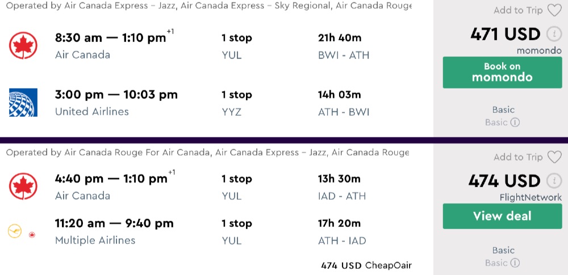This screenshot has height=275, width=568.
Task: Open the info icon next to 474 USD
Action: [x=553, y=181]
